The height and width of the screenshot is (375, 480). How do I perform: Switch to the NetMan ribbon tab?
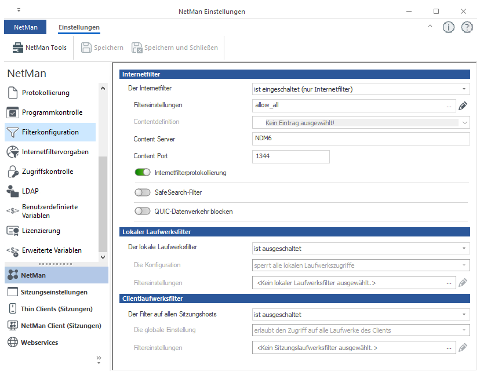pyautogui.click(x=25, y=27)
